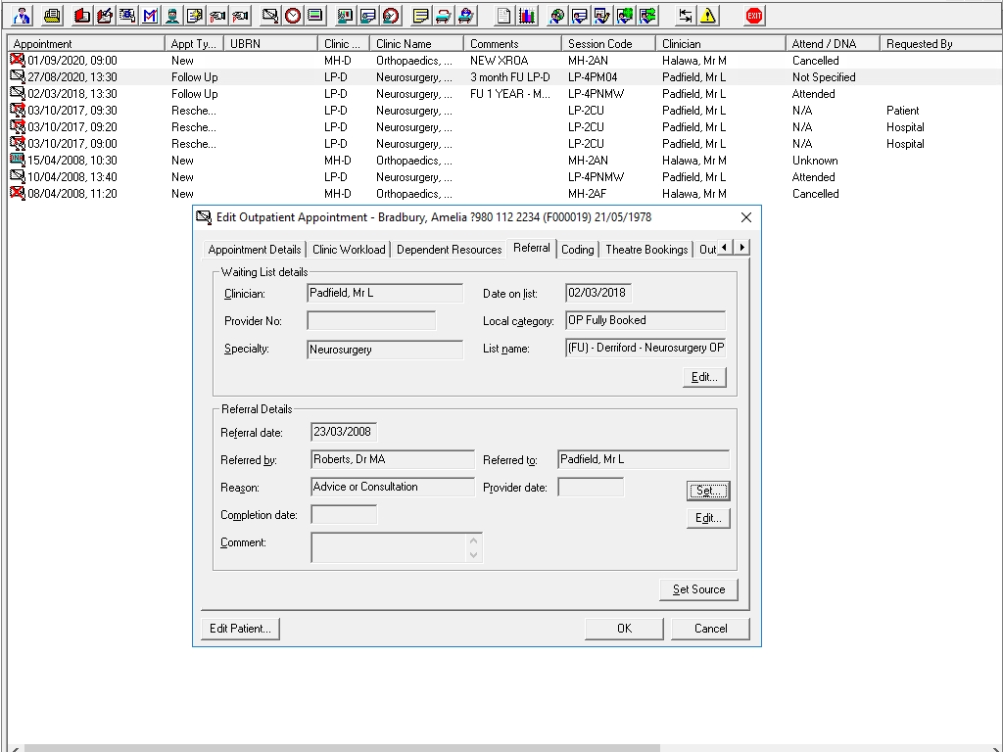Click the yellow printer toolbar icon

pos(53,16)
